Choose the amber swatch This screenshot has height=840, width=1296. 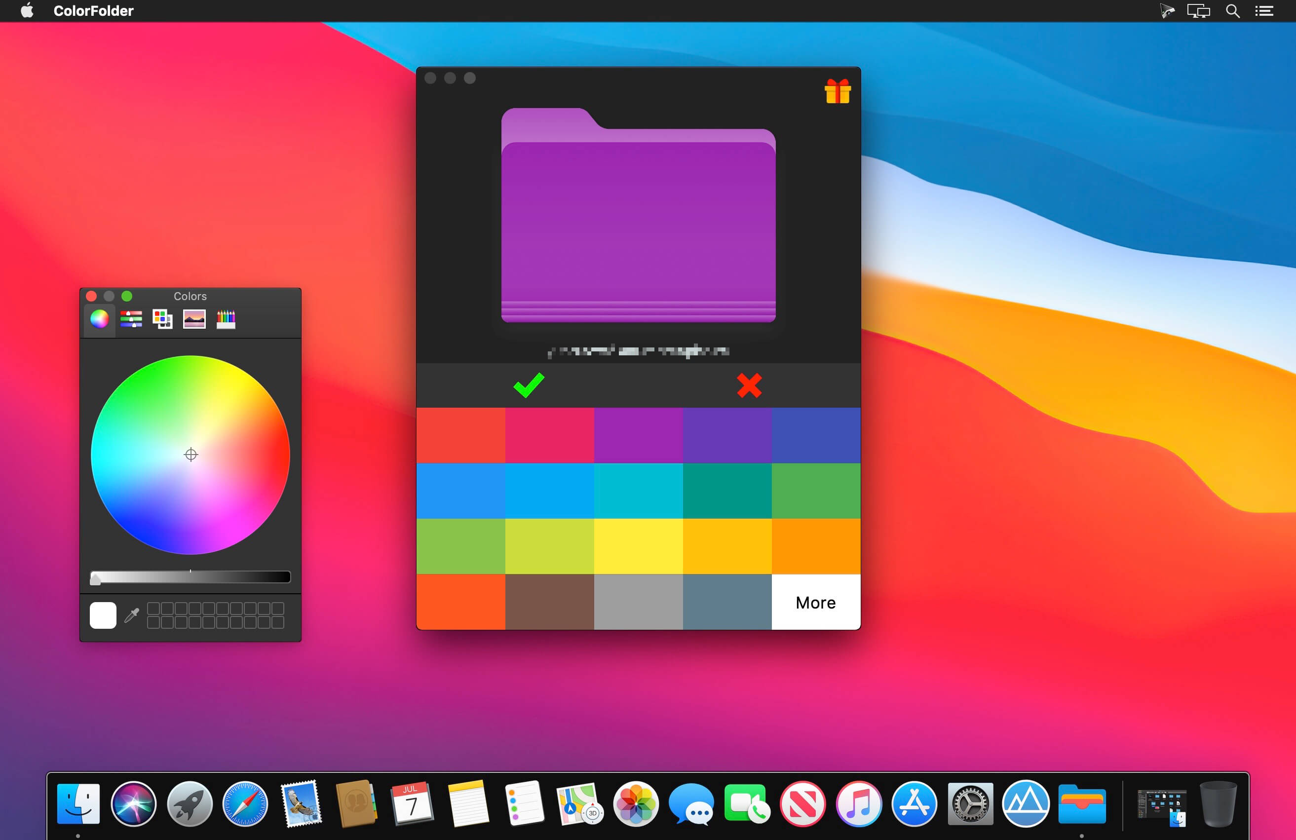[x=727, y=546]
